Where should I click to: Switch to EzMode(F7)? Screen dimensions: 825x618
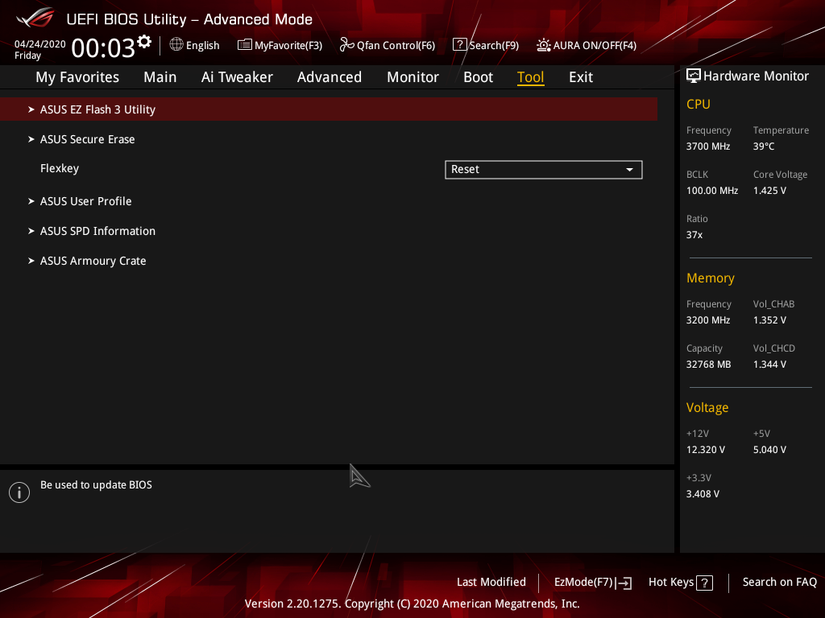point(593,583)
